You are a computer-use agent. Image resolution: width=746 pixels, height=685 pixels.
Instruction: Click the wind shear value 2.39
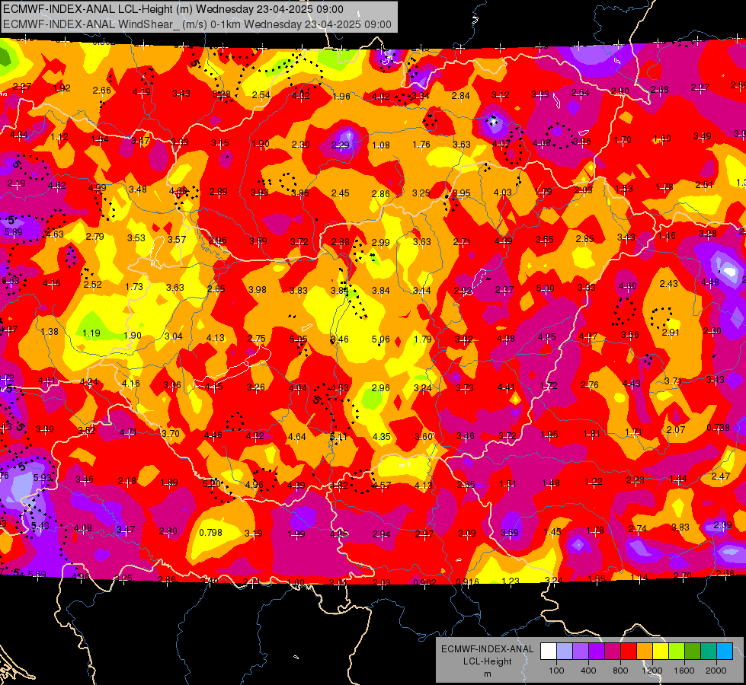(722, 525)
